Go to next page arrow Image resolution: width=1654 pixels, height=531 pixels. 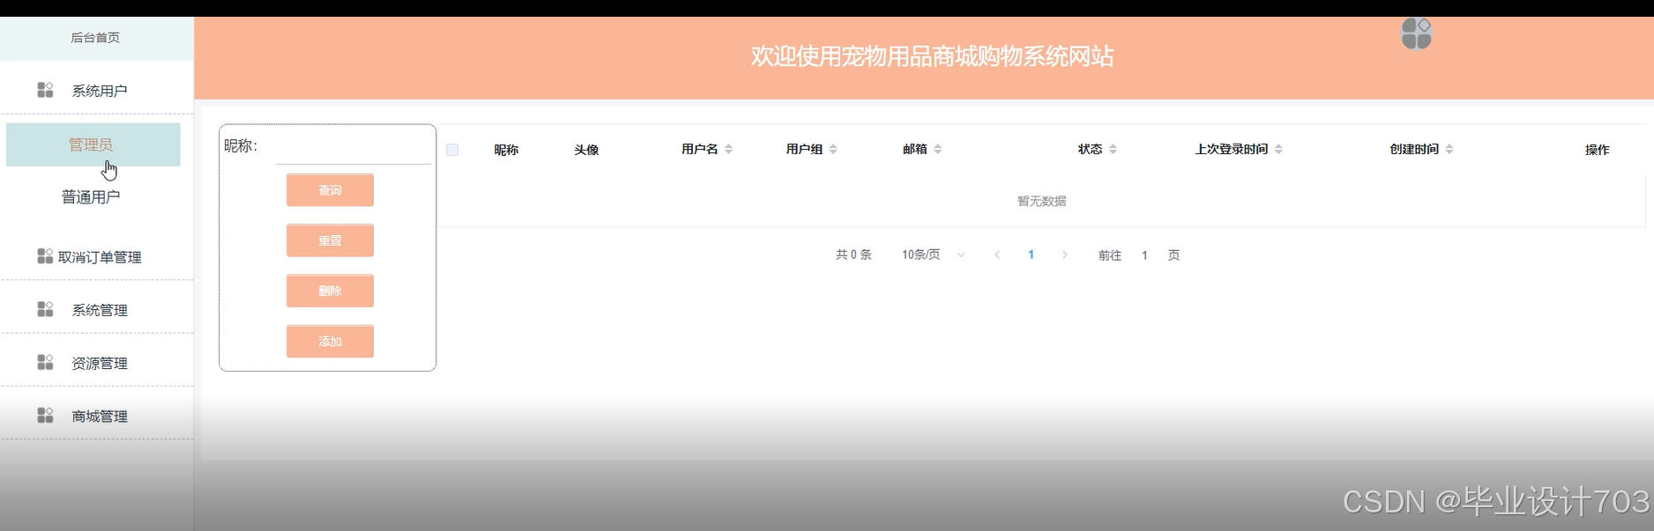(1065, 254)
